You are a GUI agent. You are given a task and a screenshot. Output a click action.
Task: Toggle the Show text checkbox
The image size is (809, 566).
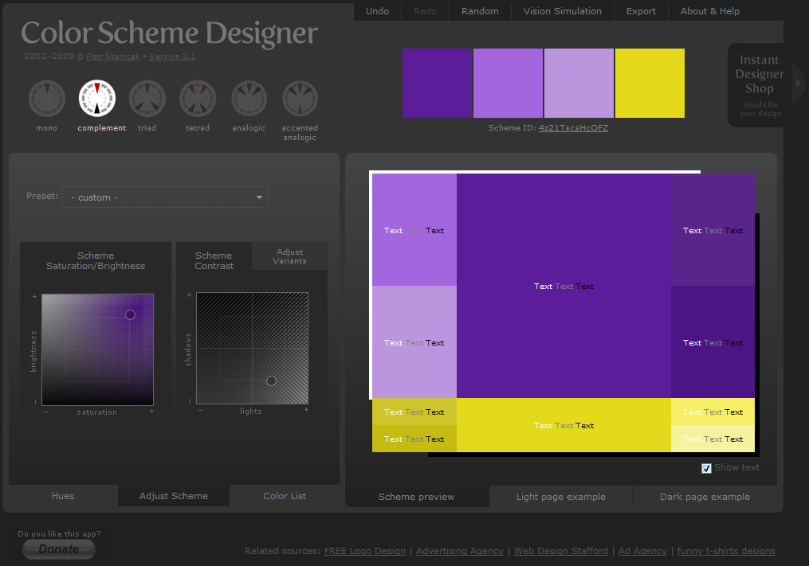pyautogui.click(x=706, y=468)
